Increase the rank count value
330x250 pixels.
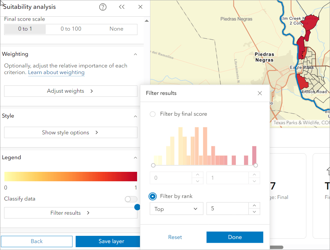point(254,206)
